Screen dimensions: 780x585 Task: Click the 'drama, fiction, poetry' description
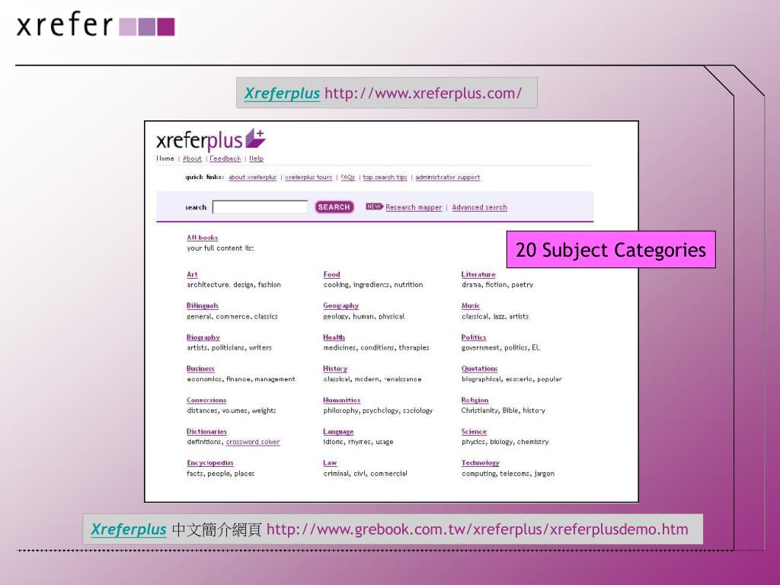click(497, 285)
